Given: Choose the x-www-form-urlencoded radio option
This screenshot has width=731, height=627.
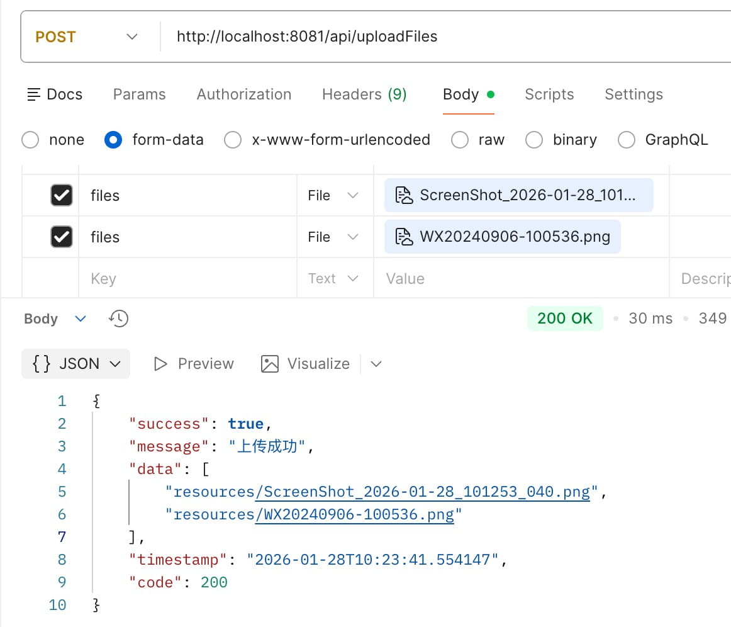Looking at the screenshot, I should coord(233,140).
